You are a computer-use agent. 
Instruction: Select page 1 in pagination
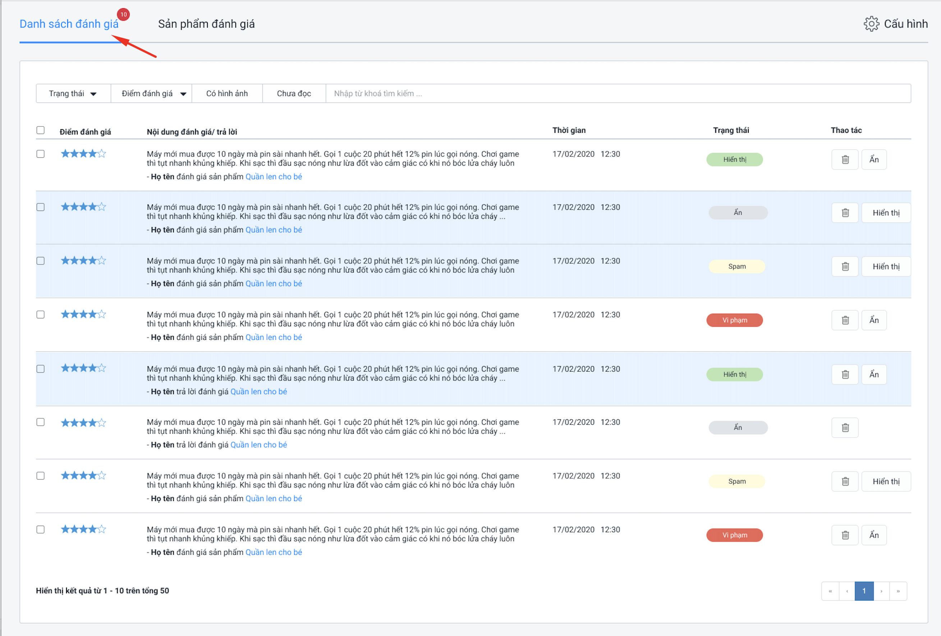864,591
